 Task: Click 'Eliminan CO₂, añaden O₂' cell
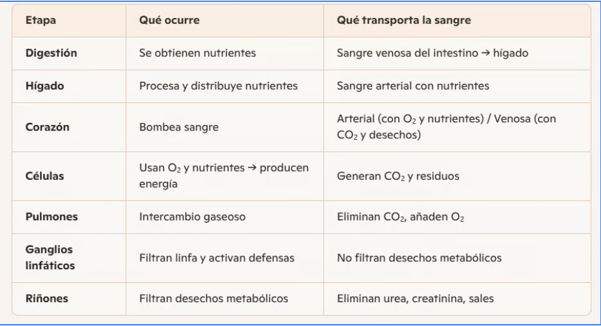[x=400, y=217]
